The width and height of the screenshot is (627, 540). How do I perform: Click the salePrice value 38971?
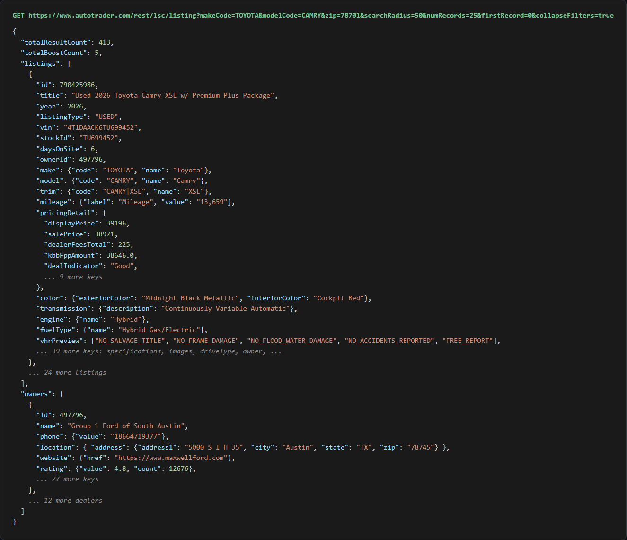click(x=105, y=234)
